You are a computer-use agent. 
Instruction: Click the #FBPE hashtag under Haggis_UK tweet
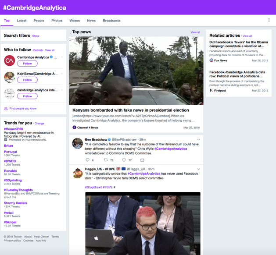[x=108, y=187]
